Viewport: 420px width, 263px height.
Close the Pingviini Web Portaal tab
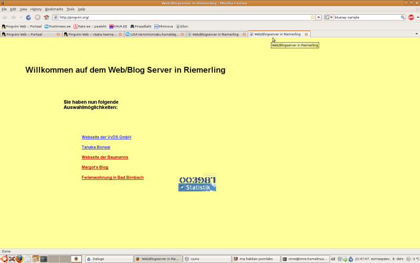pyautogui.click(x=58, y=34)
